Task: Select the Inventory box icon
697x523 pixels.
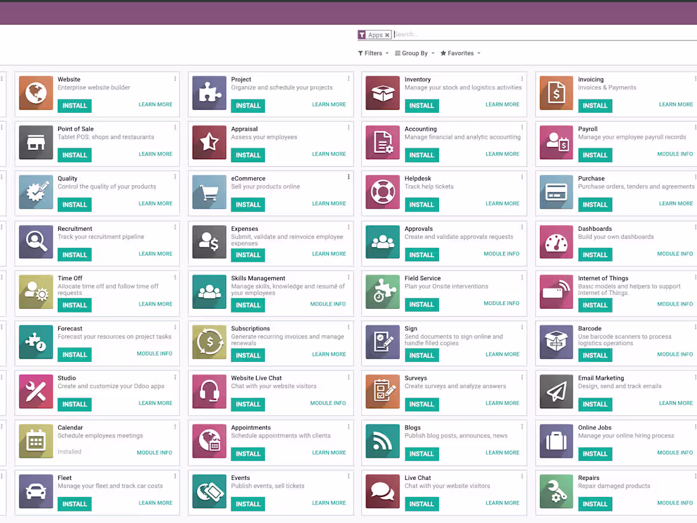Action: coord(383,93)
